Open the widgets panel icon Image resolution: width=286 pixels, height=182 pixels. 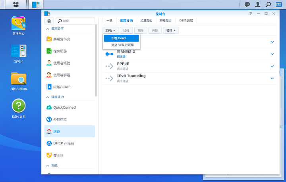(279, 4)
